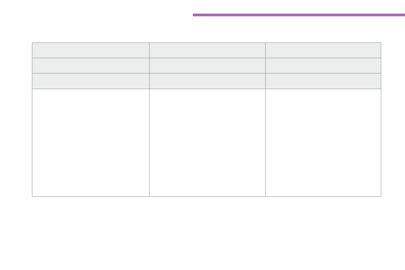Select the top-left gray table cell
405x270 pixels.
(91, 50)
